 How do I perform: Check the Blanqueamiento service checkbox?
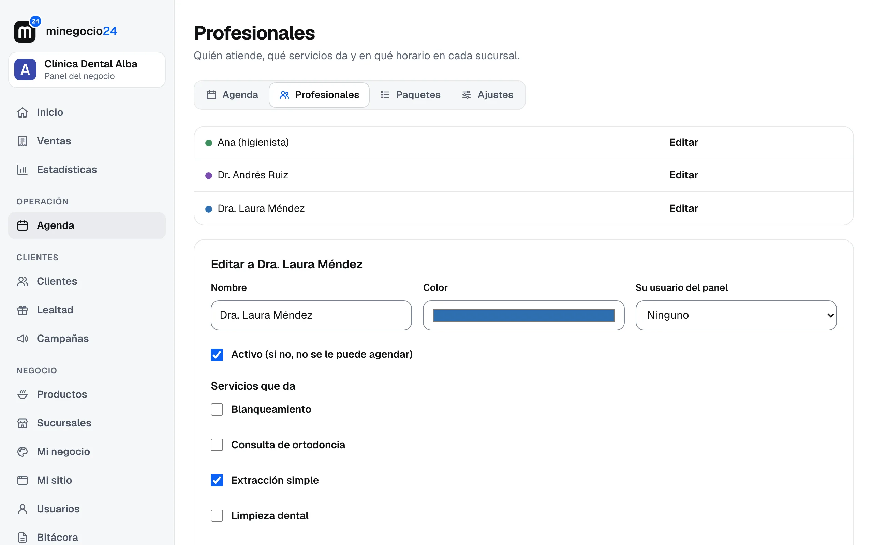tap(217, 409)
